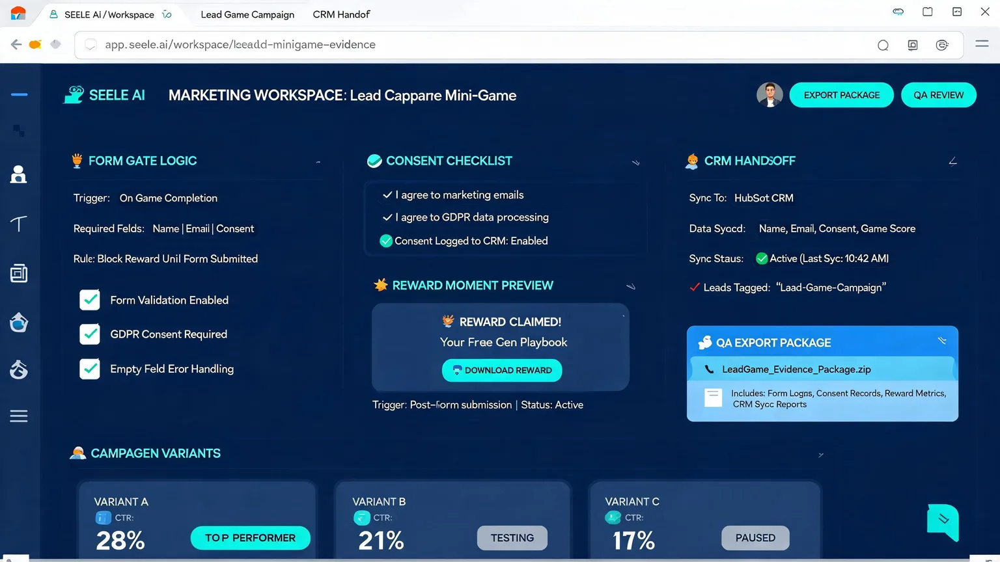Toggle the Empty Field Error Handling checkbox
The width and height of the screenshot is (1000, 562).
[x=90, y=369]
